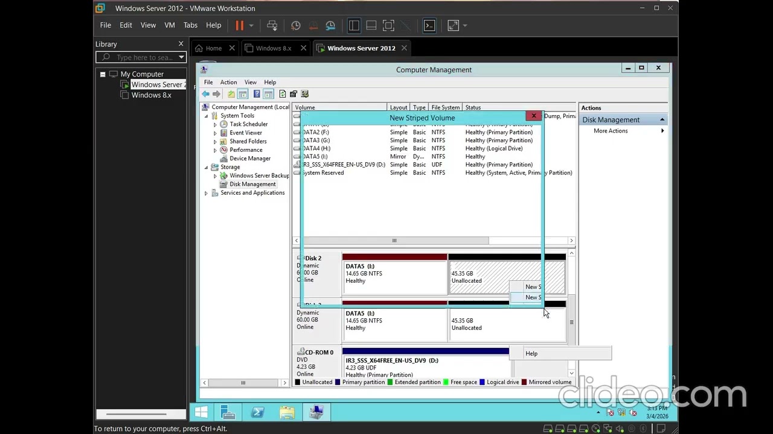The width and height of the screenshot is (773, 434).
Task: Click the take snapshot clock icon
Action: coord(295,25)
